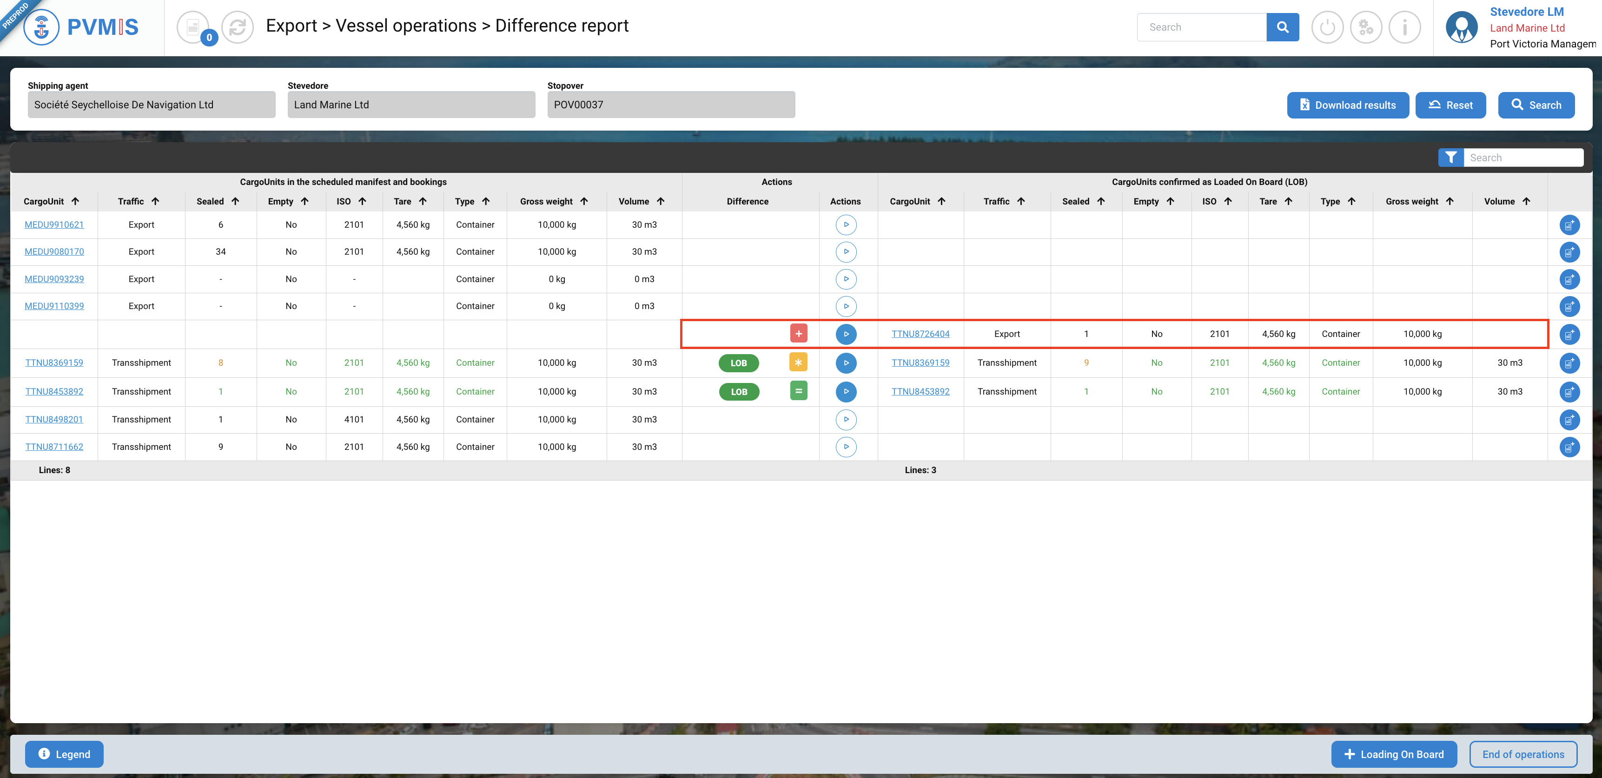
Task: Open cargo unit link MEDU9080170
Action: [54, 252]
